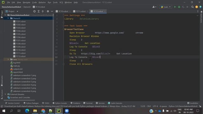Viewport: 203px width, 114px height.
Task: Open the Navigate menu
Action: tap(26, 3)
